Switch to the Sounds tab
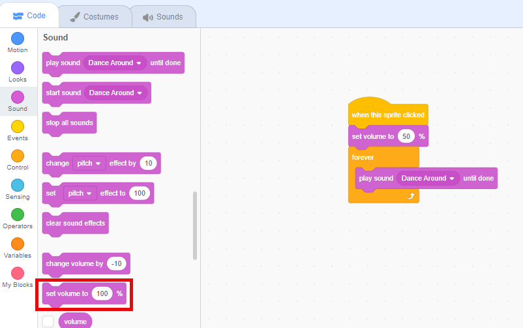Image resolution: width=523 pixels, height=328 pixels. (163, 16)
